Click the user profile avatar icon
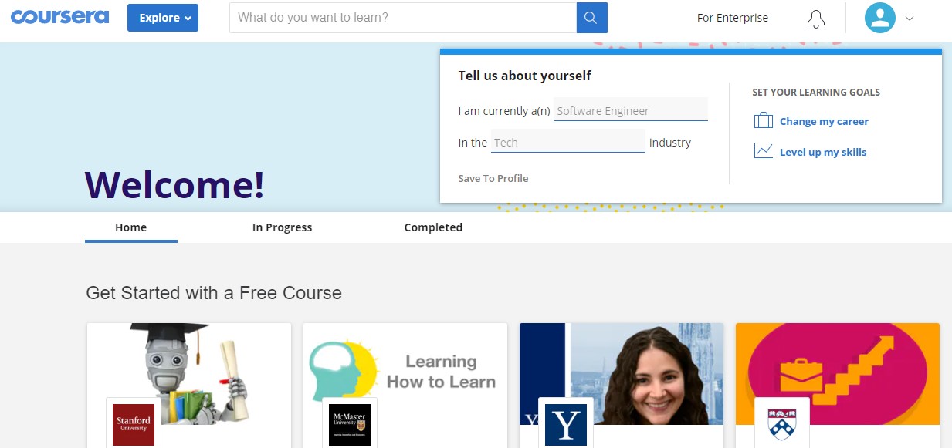 pyautogui.click(x=879, y=18)
